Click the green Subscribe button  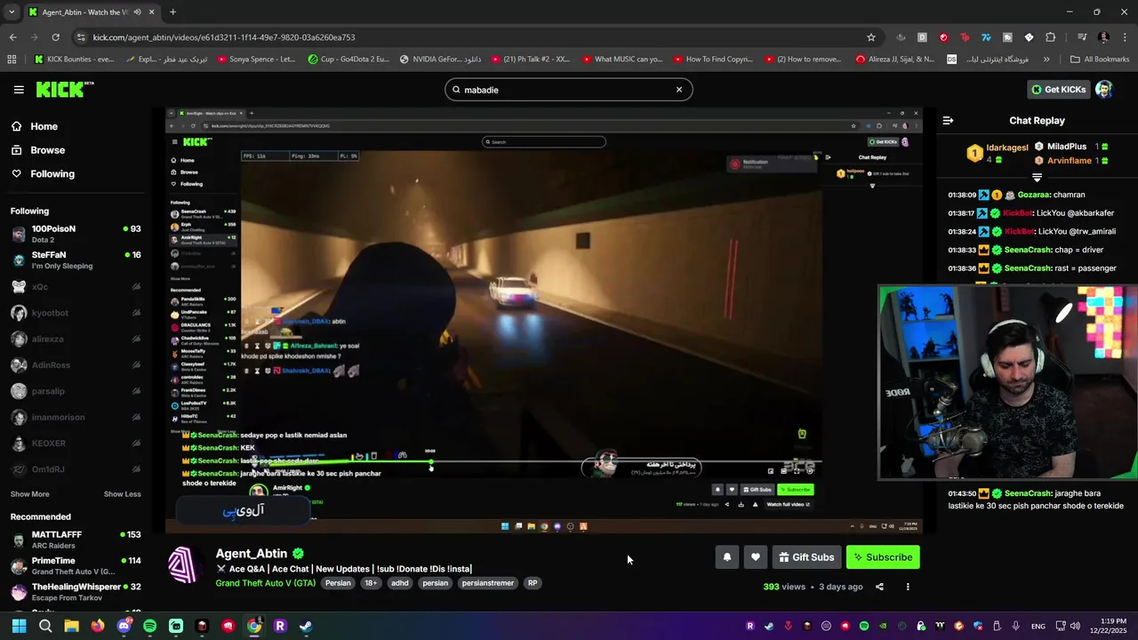[883, 557]
